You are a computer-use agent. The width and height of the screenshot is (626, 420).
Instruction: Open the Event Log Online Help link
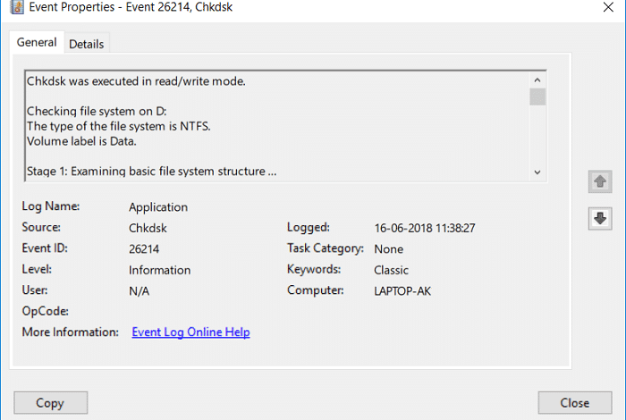coord(190,332)
